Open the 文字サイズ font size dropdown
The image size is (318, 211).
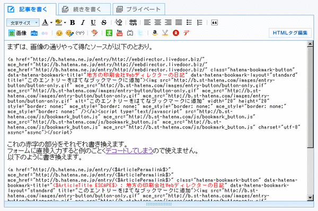pyautogui.click(x=23, y=23)
